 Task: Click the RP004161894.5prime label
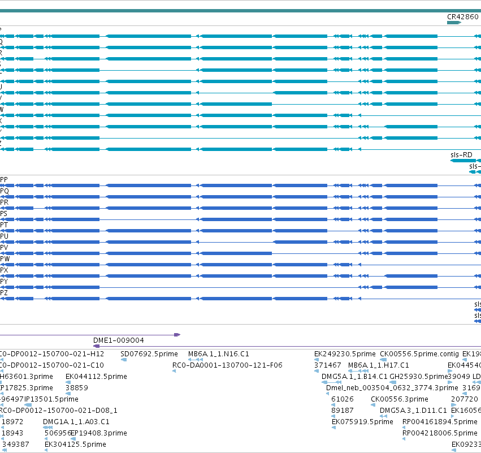point(440,422)
